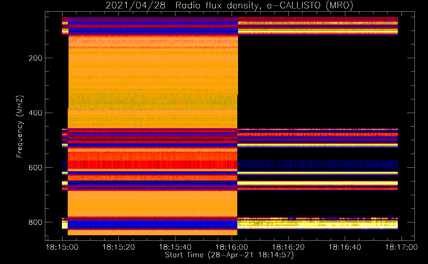Viewport: 428px width, 264px height.
Task: Click the 18:15:20 time tick label
Action: 119,247
